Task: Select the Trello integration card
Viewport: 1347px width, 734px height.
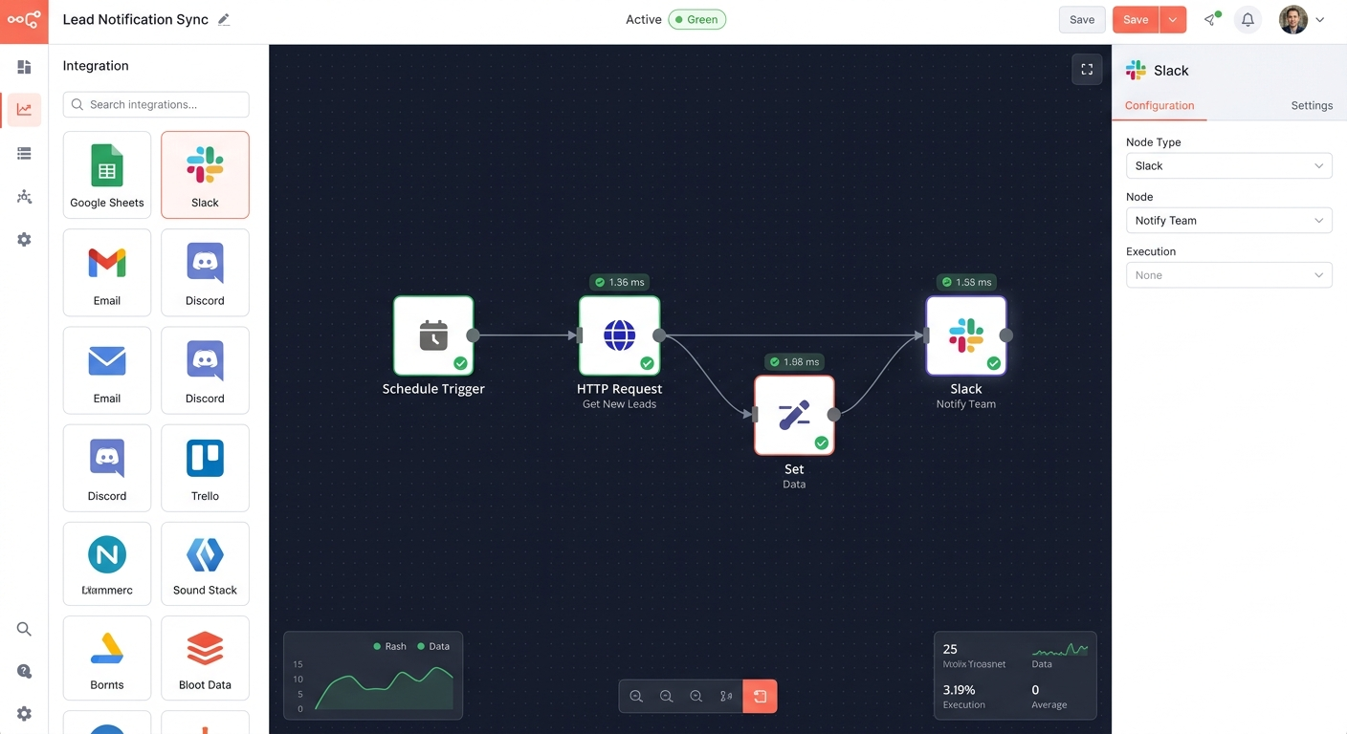Action: pyautogui.click(x=205, y=468)
